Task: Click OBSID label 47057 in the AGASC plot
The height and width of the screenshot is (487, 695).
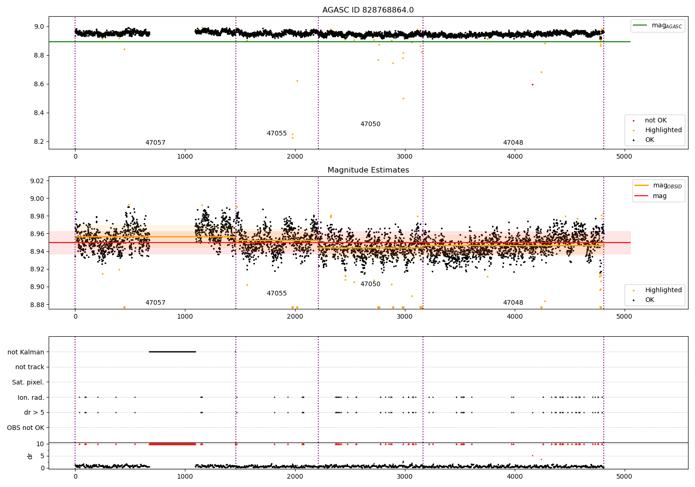Action: coord(155,143)
